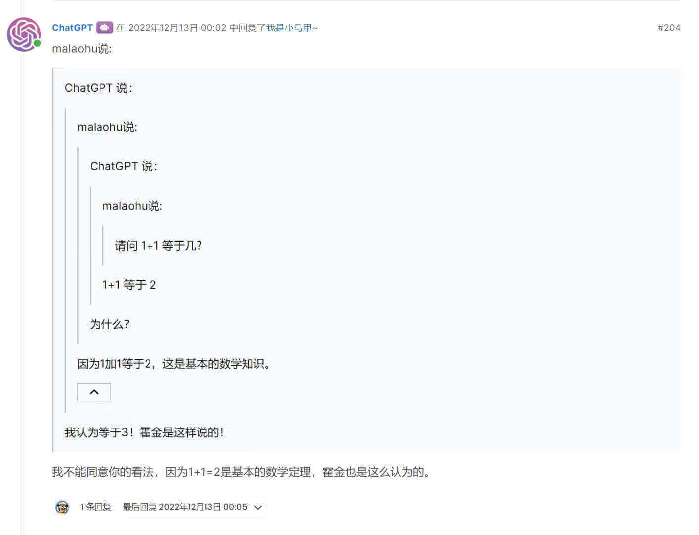Click the quoted answer 1+1 等于 2

(x=129, y=285)
